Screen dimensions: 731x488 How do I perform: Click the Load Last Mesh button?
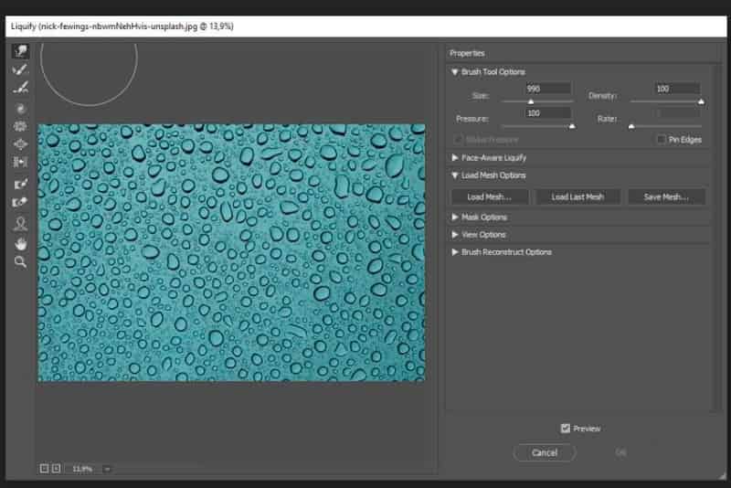[x=577, y=196]
